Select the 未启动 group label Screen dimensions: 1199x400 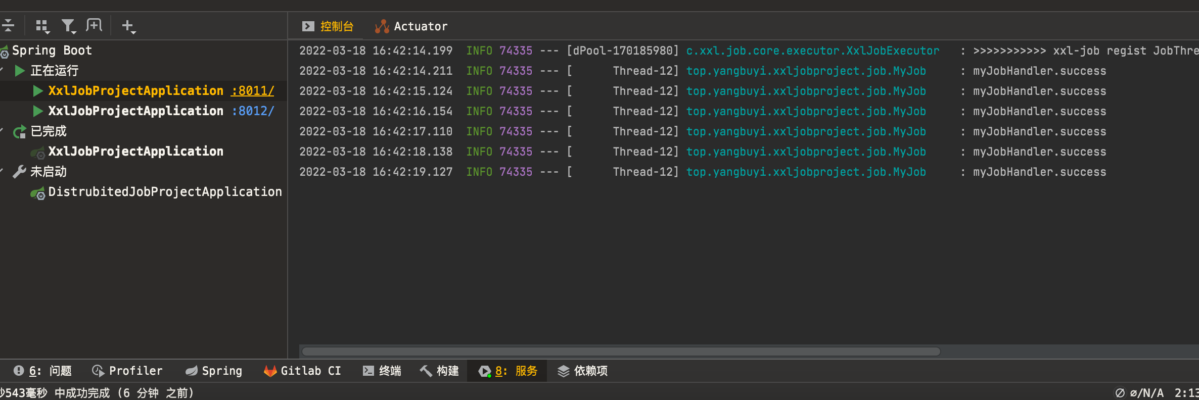pos(49,172)
